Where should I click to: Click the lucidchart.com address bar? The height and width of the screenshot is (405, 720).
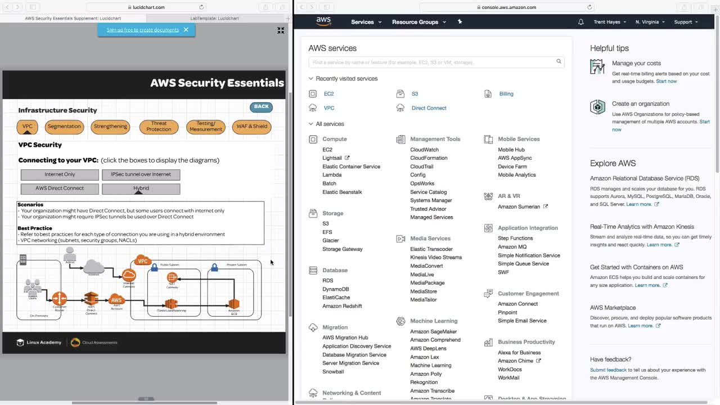pyautogui.click(x=146, y=7)
